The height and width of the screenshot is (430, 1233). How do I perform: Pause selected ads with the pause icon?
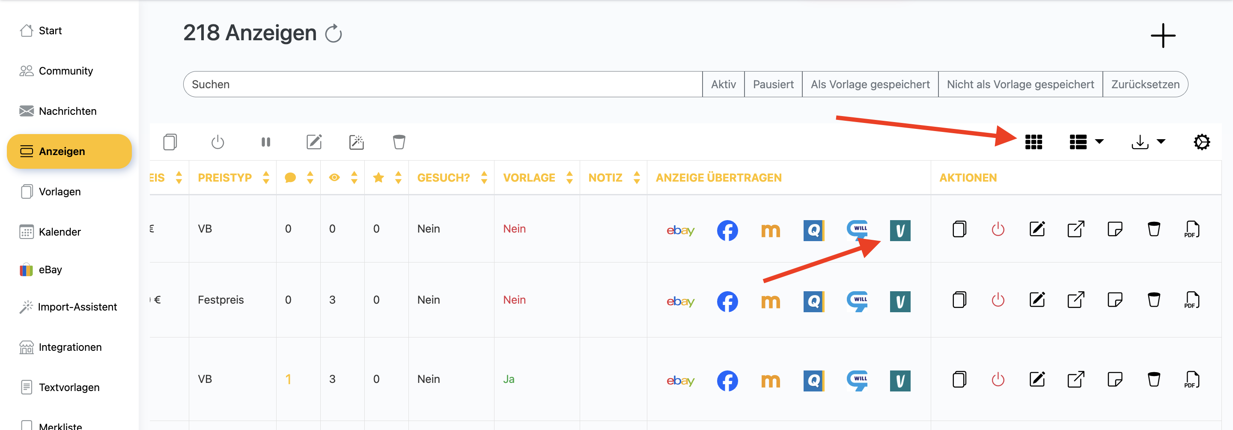pyautogui.click(x=265, y=142)
